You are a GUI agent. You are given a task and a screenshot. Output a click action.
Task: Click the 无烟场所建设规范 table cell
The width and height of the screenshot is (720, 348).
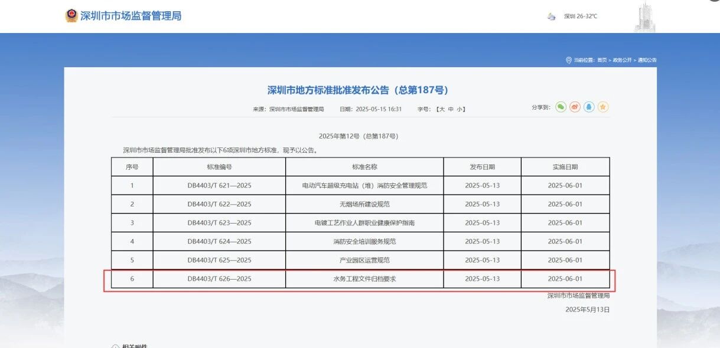pos(364,204)
